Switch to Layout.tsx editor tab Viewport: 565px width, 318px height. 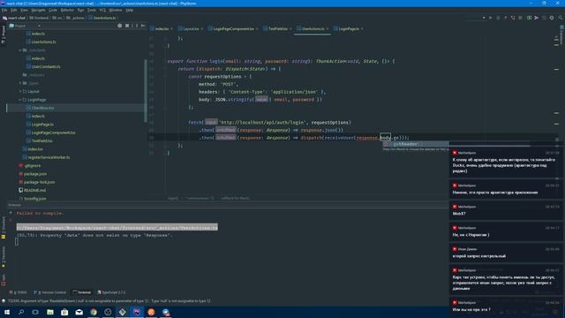point(191,29)
